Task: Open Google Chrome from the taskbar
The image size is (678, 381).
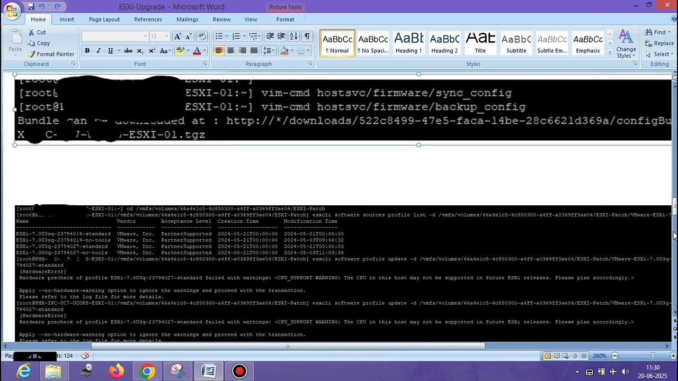Action: [x=147, y=371]
